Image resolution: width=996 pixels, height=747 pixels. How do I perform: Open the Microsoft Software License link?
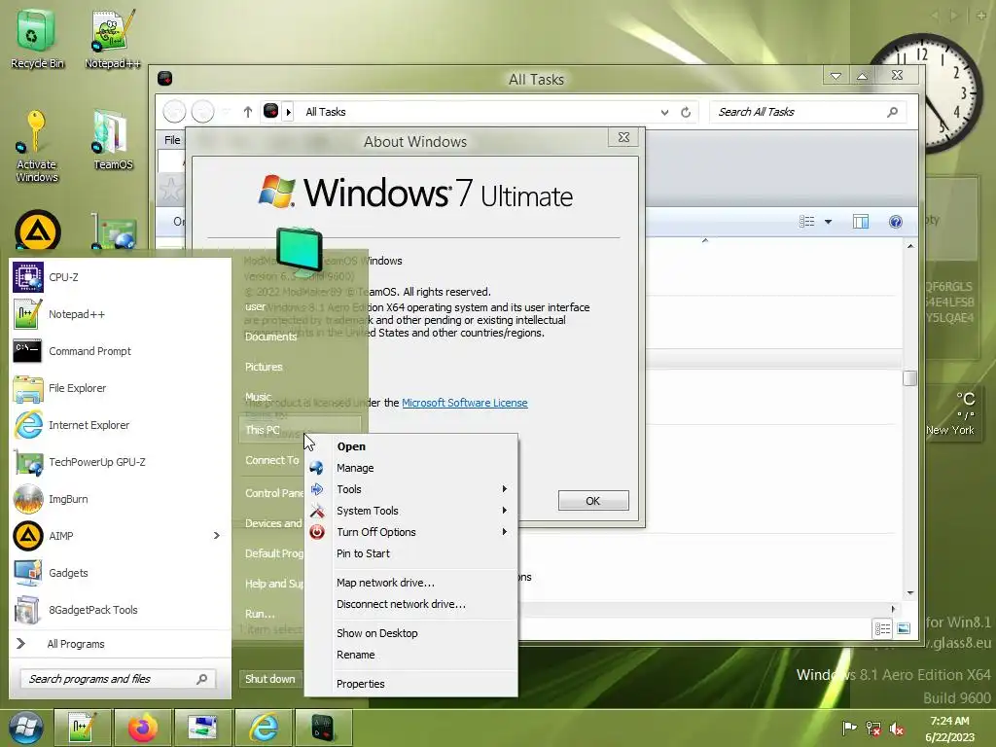click(464, 403)
